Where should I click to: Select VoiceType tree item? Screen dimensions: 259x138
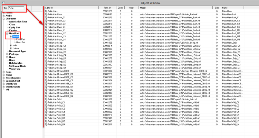pyautogui.click(x=15, y=69)
